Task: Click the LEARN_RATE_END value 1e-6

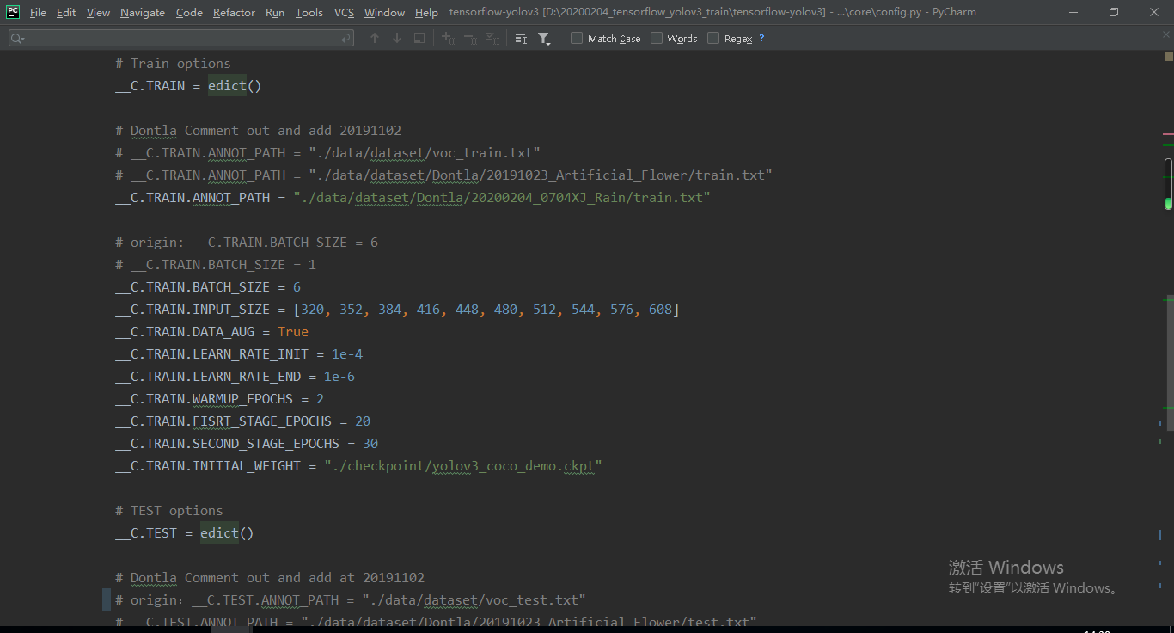Action: tap(339, 377)
